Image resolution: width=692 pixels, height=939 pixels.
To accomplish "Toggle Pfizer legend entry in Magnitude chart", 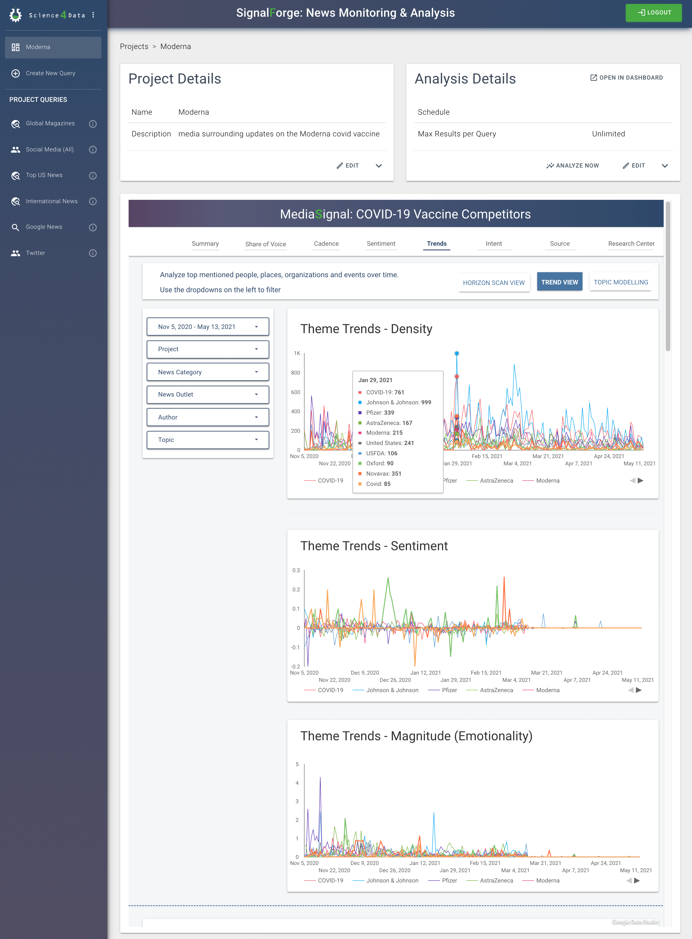I will 442,880.
